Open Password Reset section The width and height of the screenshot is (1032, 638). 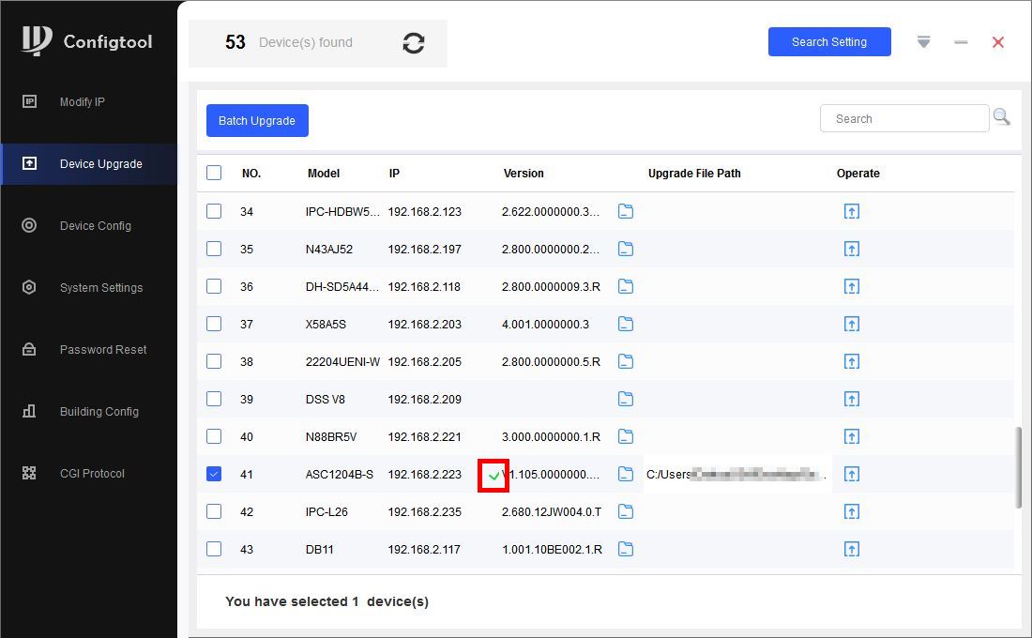102,349
